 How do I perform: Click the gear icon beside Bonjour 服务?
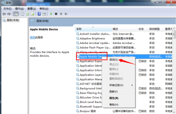click(77, 111)
